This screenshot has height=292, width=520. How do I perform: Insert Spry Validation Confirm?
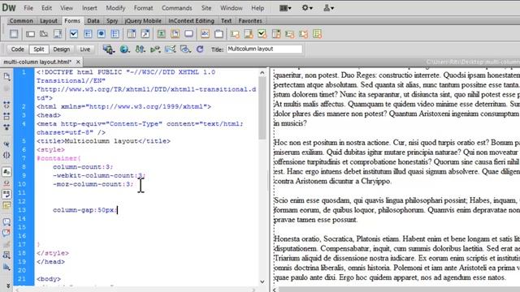303,34
